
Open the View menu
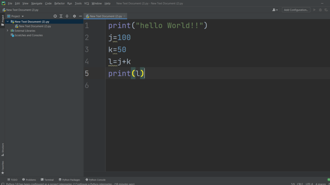(25, 3)
